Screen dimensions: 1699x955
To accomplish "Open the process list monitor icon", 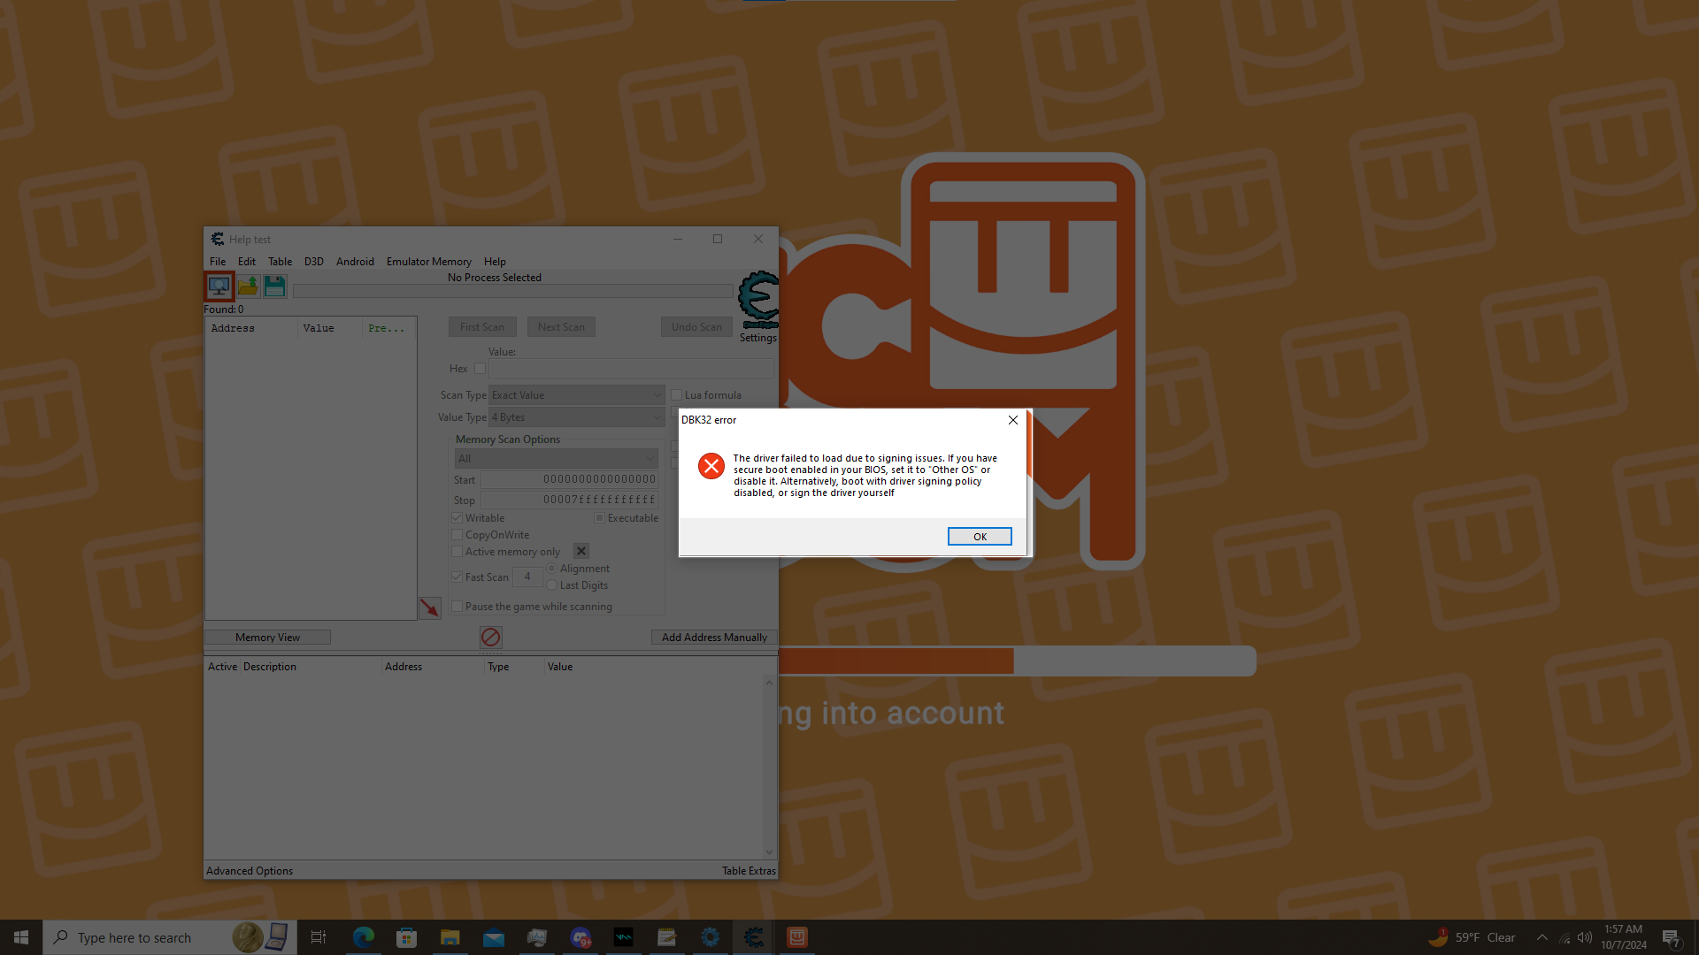I will tap(219, 286).
